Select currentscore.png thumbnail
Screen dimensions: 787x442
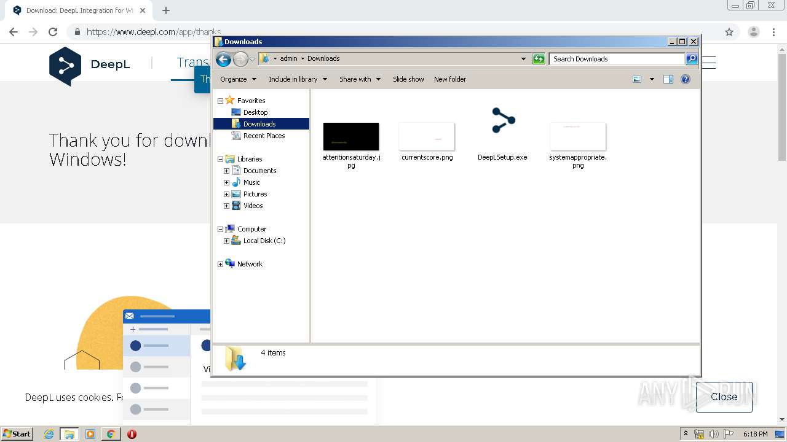(x=427, y=136)
